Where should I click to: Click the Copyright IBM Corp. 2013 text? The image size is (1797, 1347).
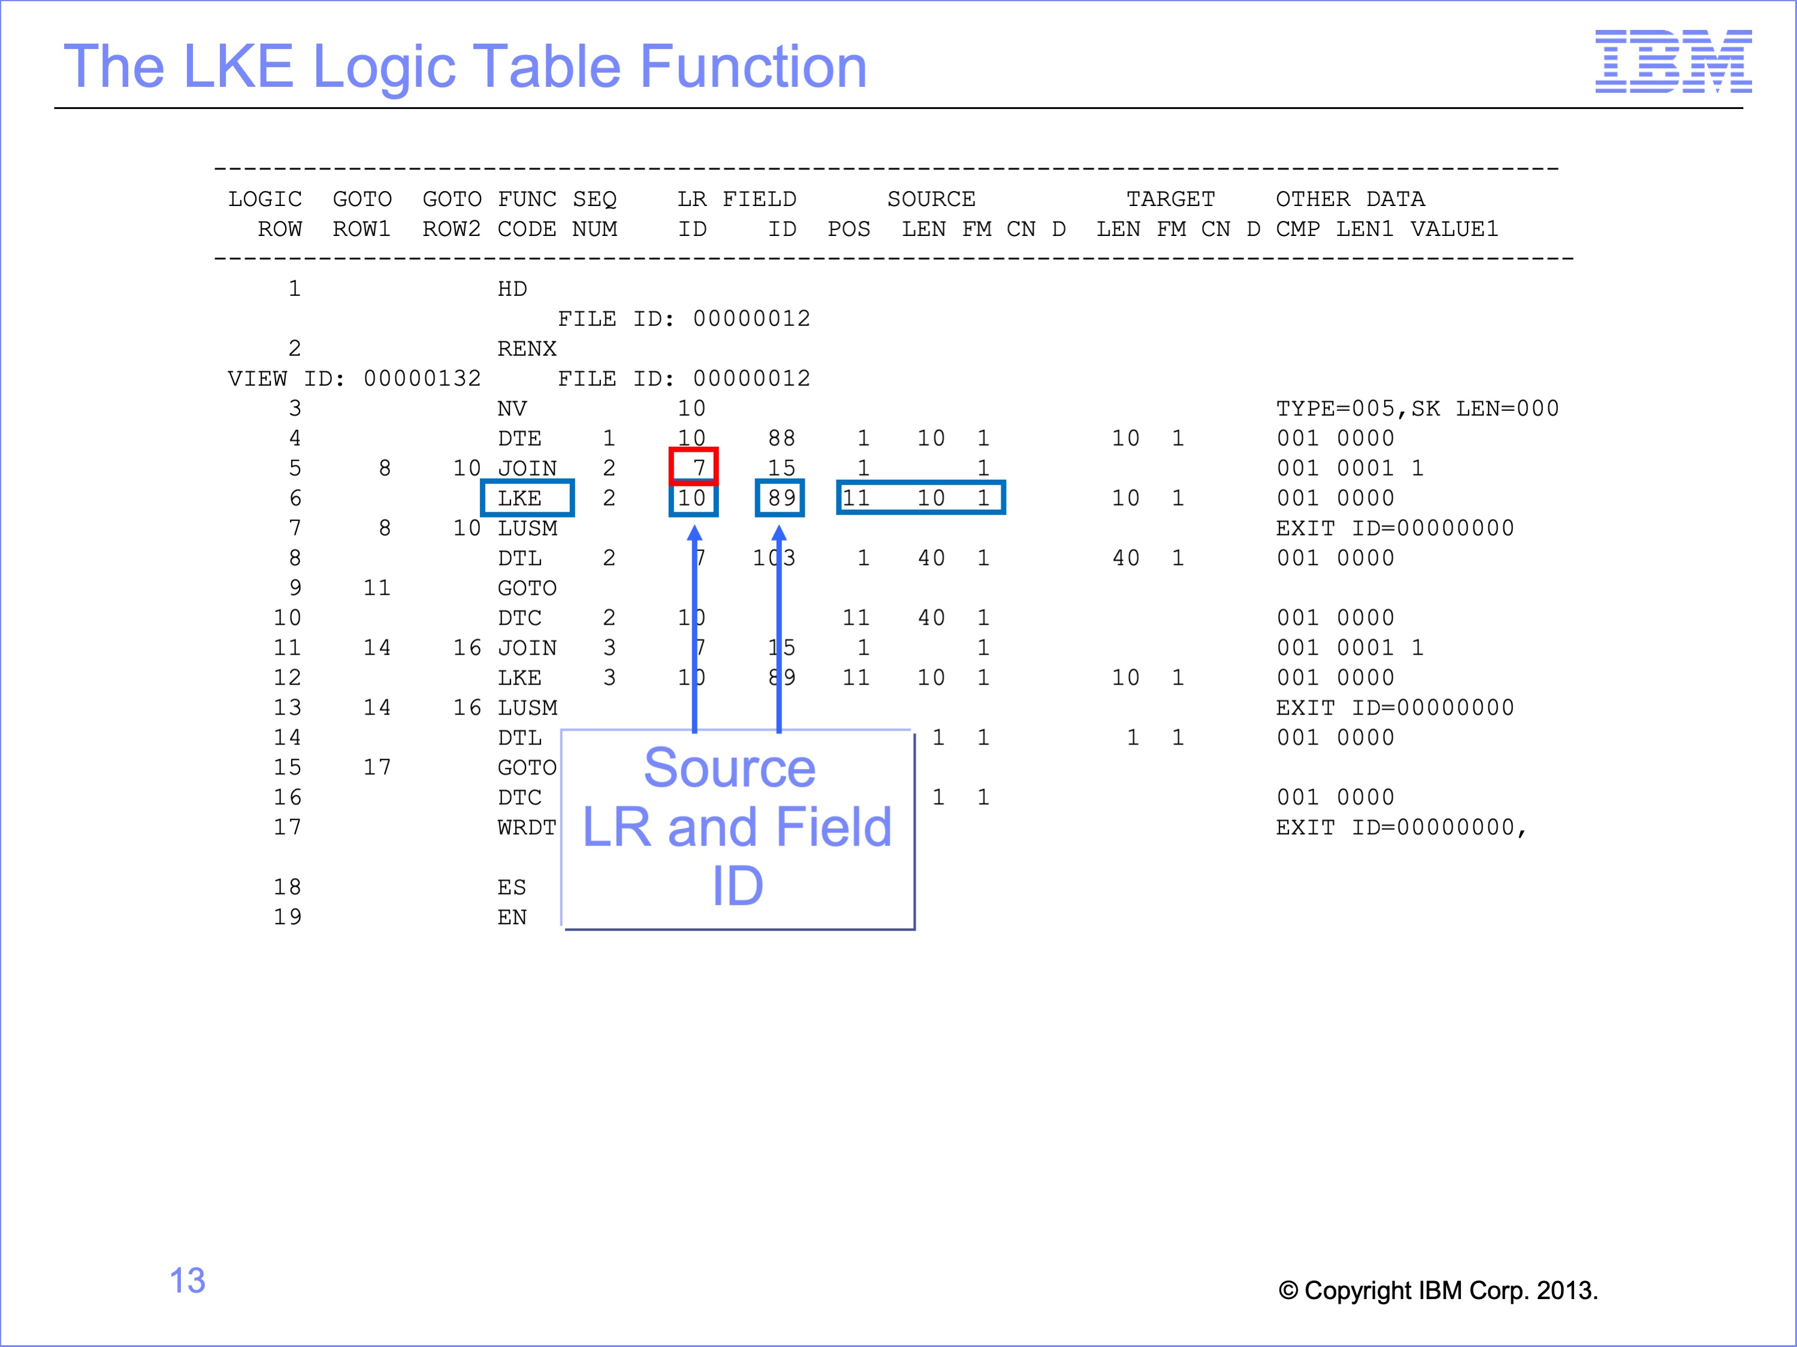(1437, 1290)
